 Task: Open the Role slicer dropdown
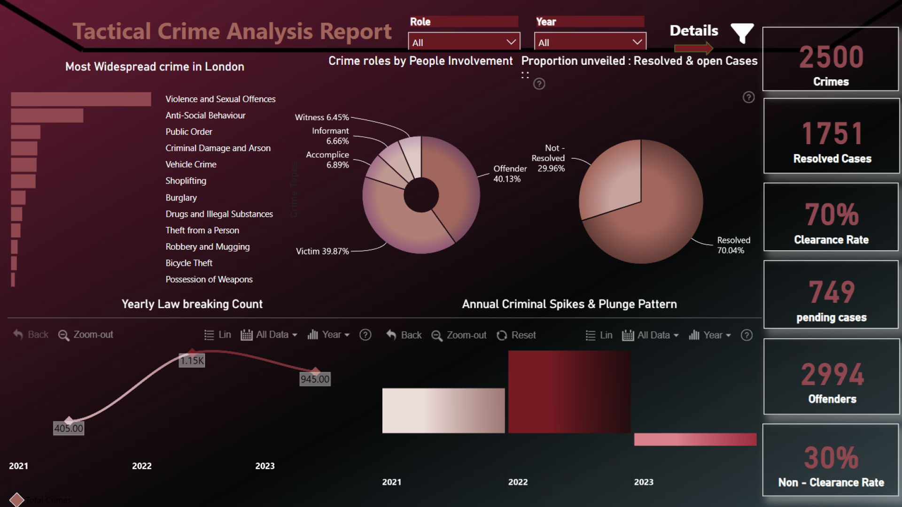(x=464, y=42)
